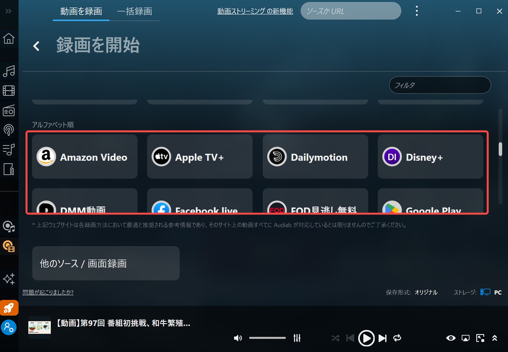
Task: Open 問題が起こりましたか? help link
Action: coord(48,292)
